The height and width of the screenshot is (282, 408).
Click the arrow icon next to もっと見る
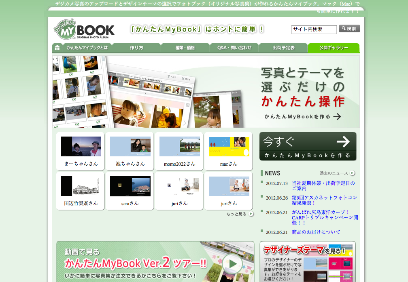(x=251, y=214)
